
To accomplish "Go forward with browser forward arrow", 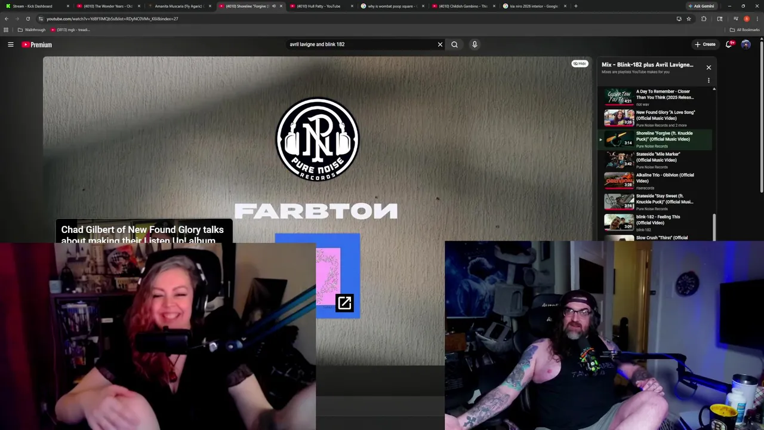I will (17, 19).
